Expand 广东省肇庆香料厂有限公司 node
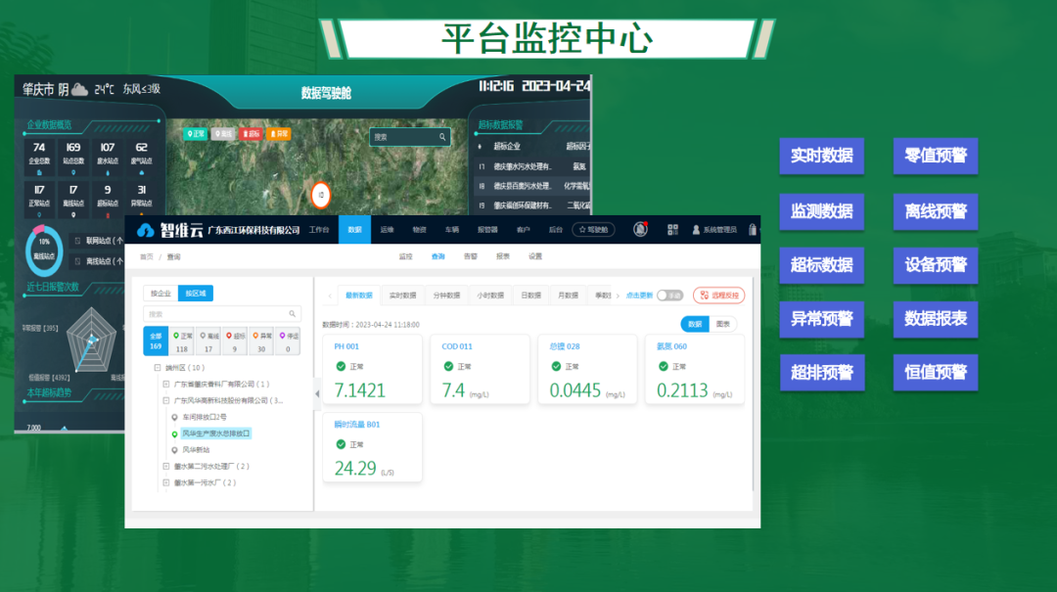Image resolution: width=1057 pixels, height=592 pixels. pyautogui.click(x=166, y=385)
